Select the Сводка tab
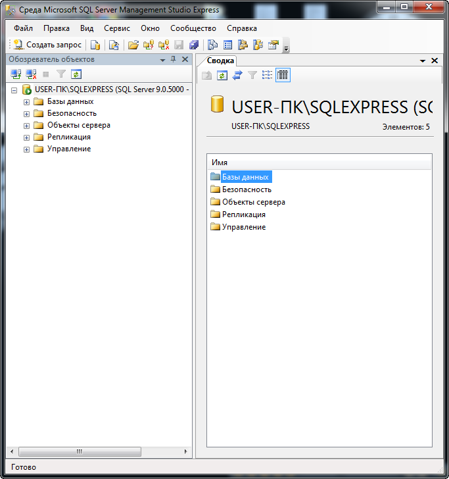The width and height of the screenshot is (449, 479). pyautogui.click(x=220, y=61)
